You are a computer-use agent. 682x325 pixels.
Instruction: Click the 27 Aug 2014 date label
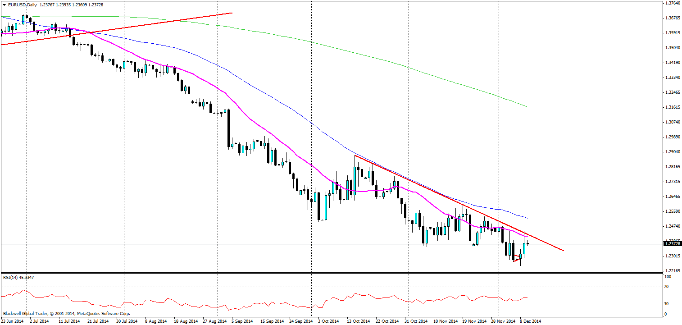tap(214, 321)
